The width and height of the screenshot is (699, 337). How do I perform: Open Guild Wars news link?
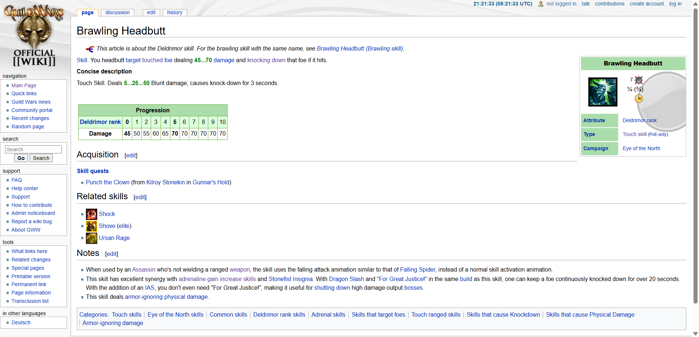coord(31,102)
